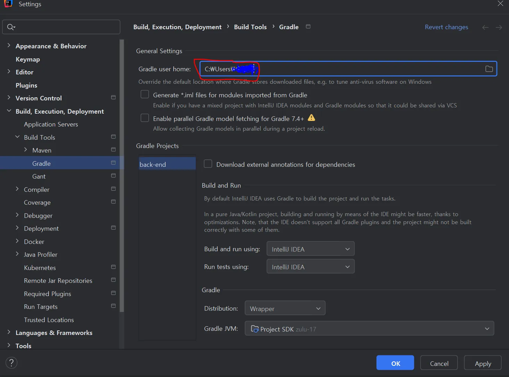Image resolution: width=509 pixels, height=377 pixels.
Task: Click the help question mark button
Action: [x=11, y=363]
